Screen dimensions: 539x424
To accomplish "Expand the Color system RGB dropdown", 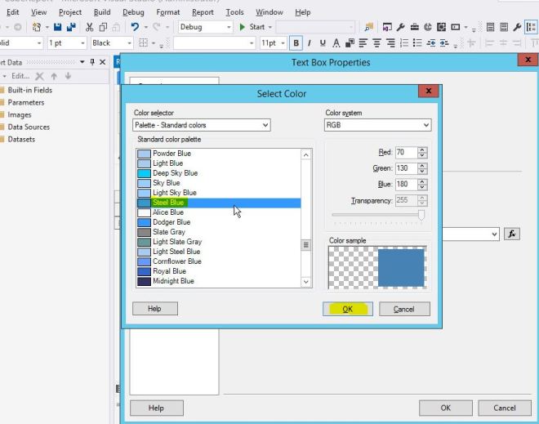I will (377, 125).
